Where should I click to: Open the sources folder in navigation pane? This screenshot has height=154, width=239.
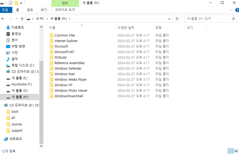(17, 124)
